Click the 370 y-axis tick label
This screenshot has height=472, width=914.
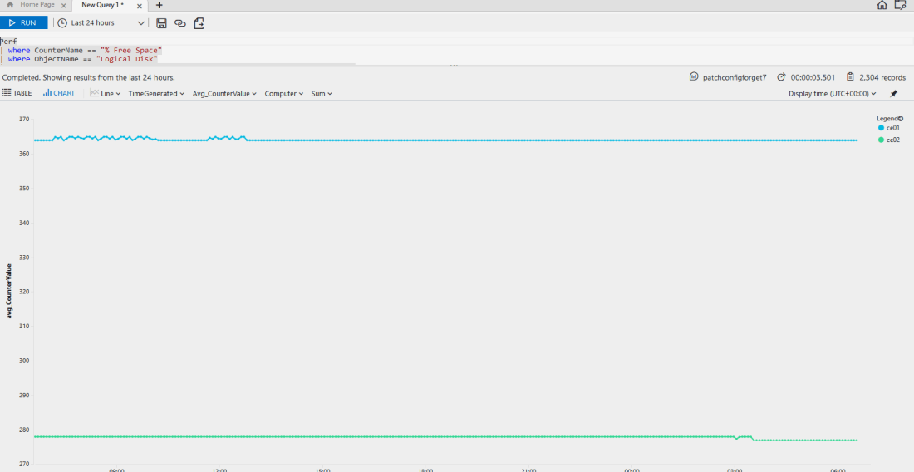24,120
